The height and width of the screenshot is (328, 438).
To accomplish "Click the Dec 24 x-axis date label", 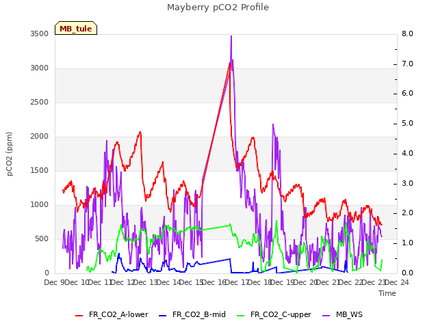I will click(x=397, y=282).
